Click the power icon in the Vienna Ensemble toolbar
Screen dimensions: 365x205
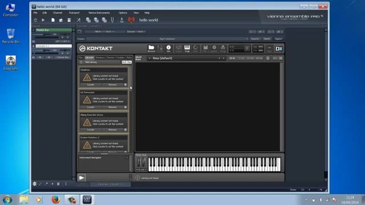point(35,20)
